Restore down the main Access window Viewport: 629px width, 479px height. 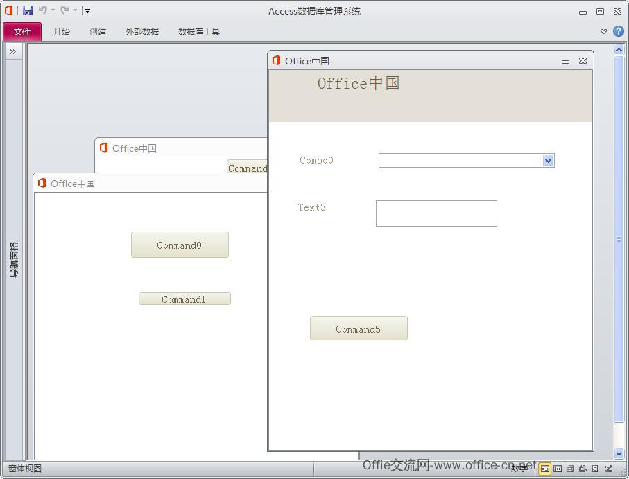(600, 11)
